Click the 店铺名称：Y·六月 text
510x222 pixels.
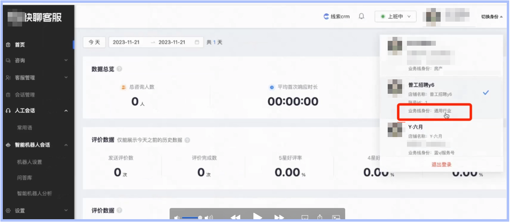[x=425, y=136]
